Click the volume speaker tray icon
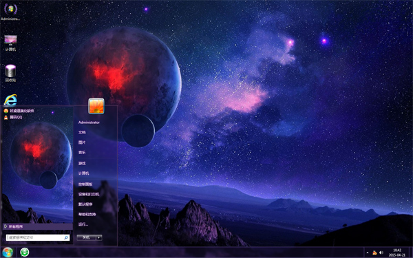Screen dimensions: 413x258 (381, 252)
